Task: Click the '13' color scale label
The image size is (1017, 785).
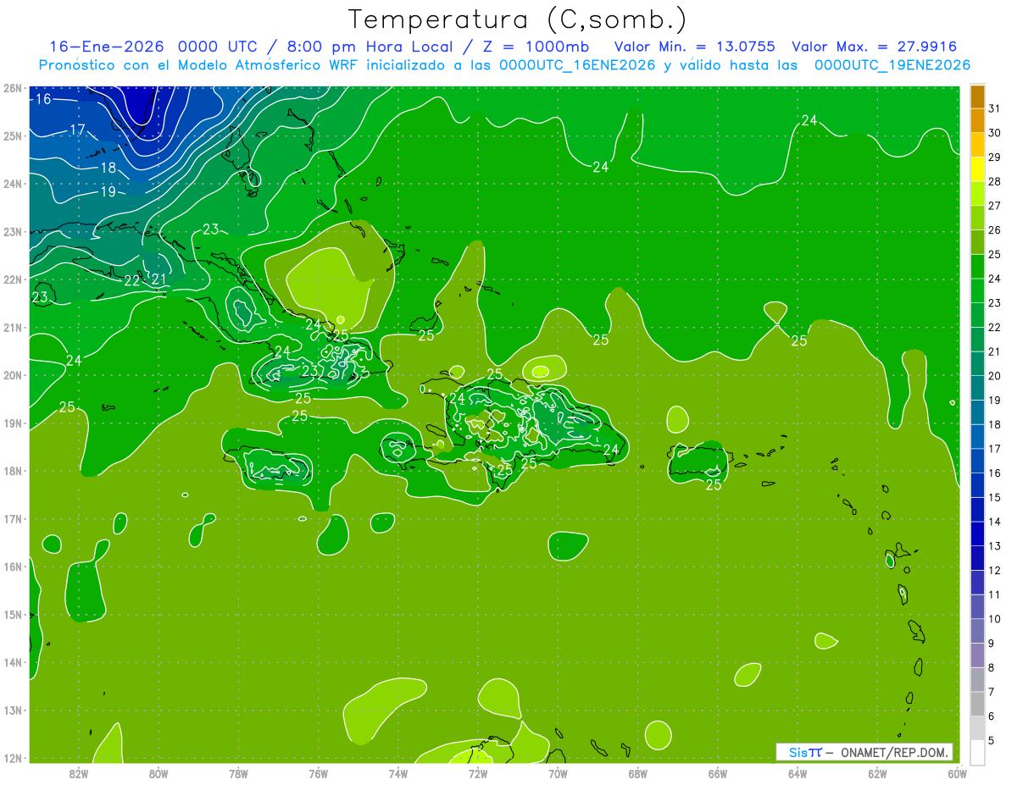Action: point(995,546)
